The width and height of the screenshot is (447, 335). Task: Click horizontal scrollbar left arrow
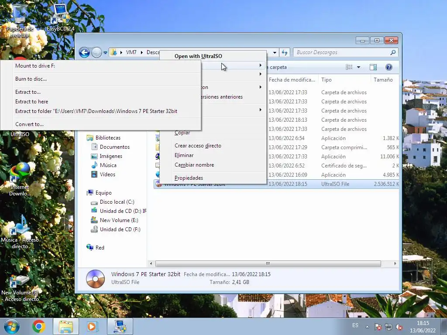point(151,263)
